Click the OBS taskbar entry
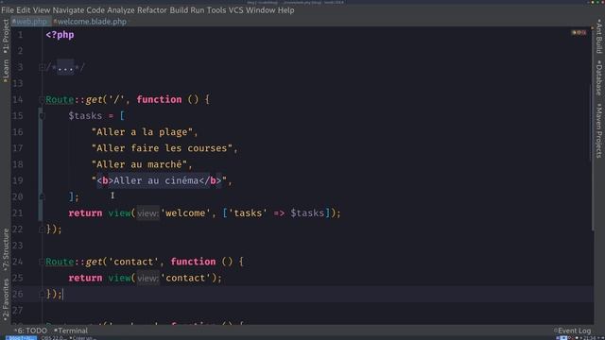Screen dimensions: 605x340 [x=53, y=338]
